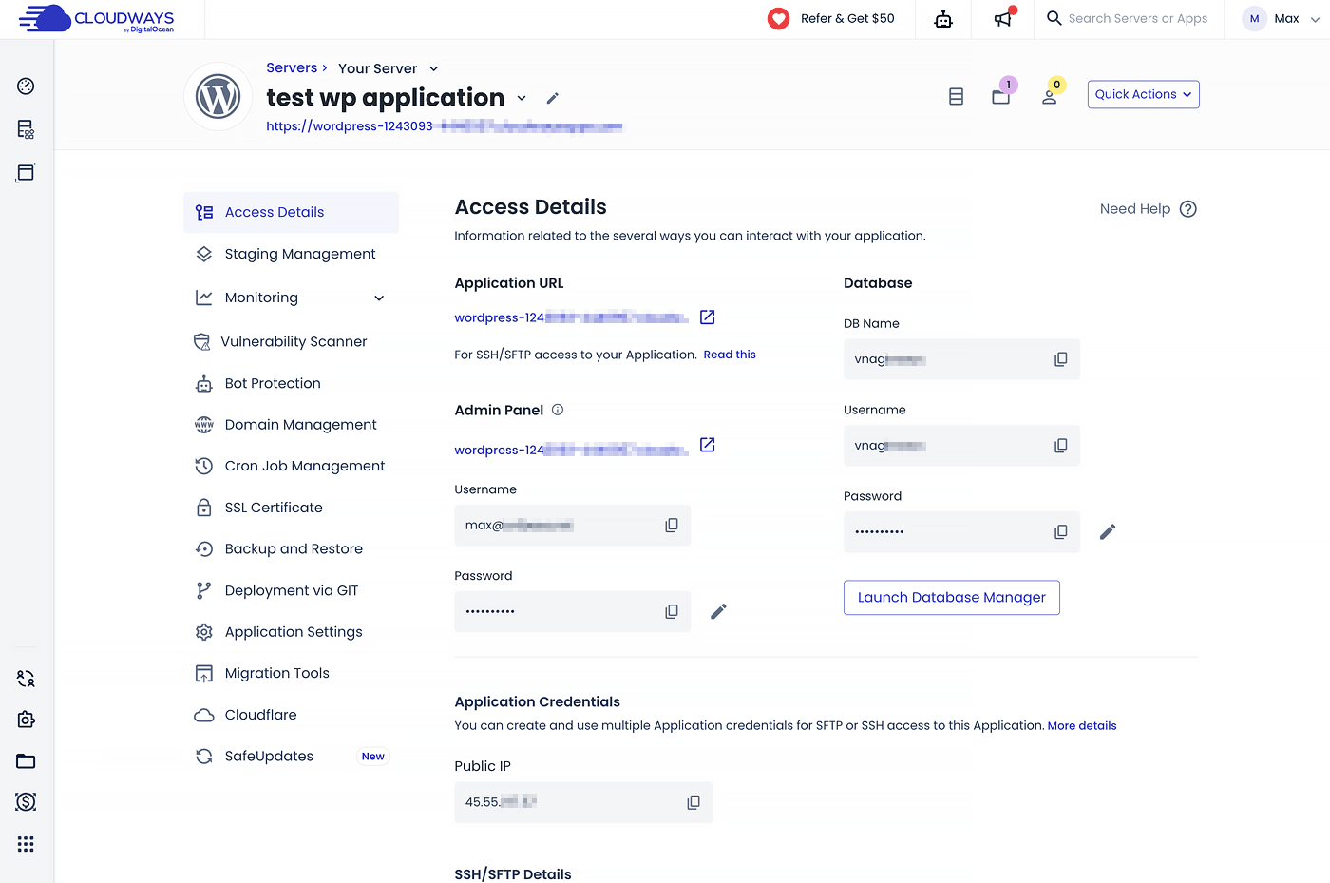Open the servers icon in left rail

pos(26,129)
